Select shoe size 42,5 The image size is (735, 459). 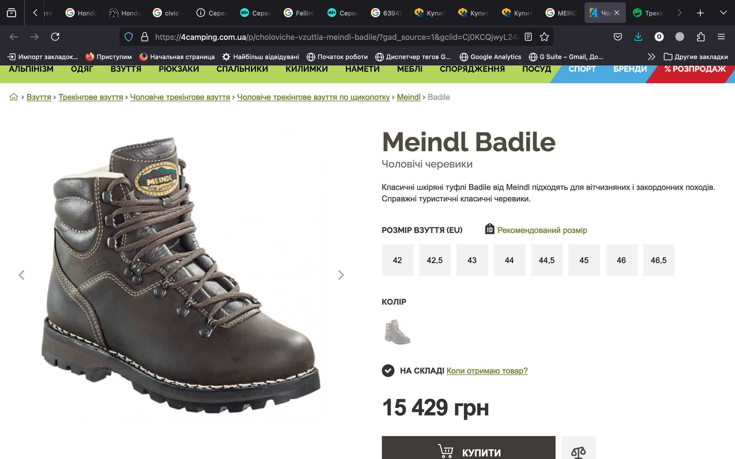tap(435, 260)
